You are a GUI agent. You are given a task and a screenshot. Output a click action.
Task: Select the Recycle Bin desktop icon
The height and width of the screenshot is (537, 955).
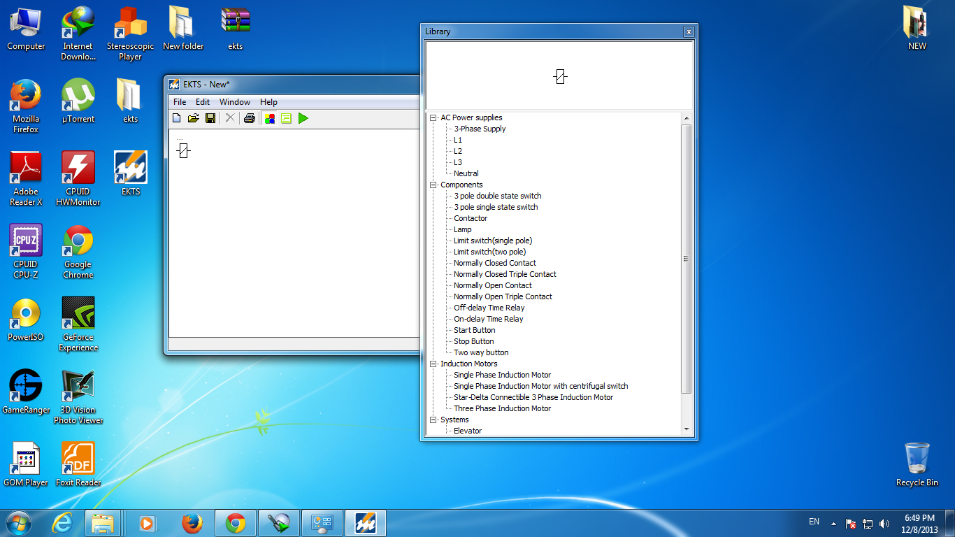click(x=917, y=464)
